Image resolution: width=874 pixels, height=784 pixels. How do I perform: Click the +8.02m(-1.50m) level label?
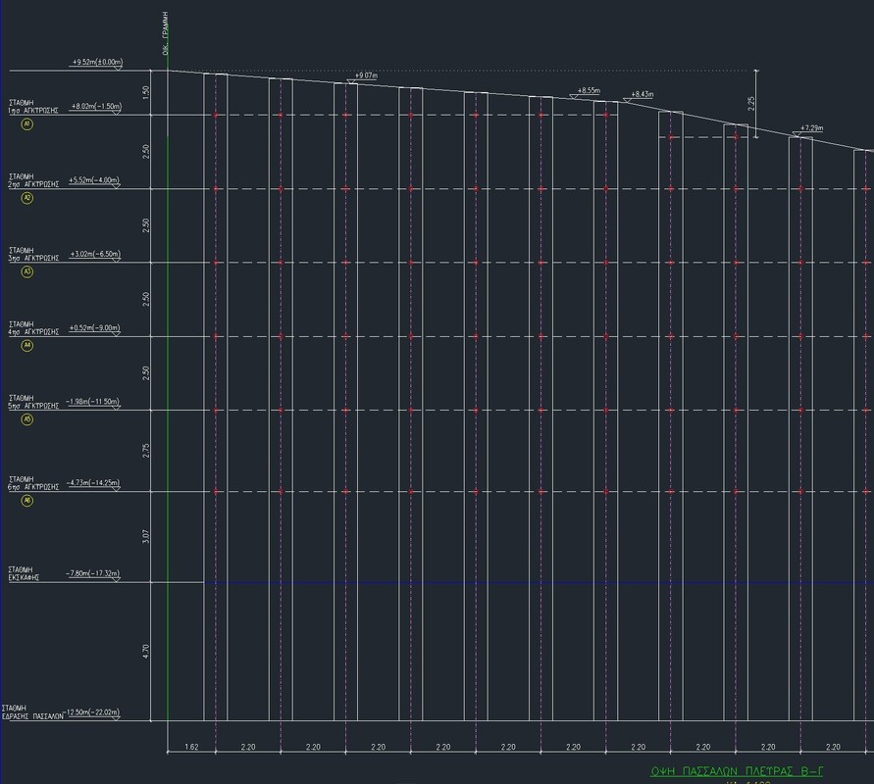point(95,106)
